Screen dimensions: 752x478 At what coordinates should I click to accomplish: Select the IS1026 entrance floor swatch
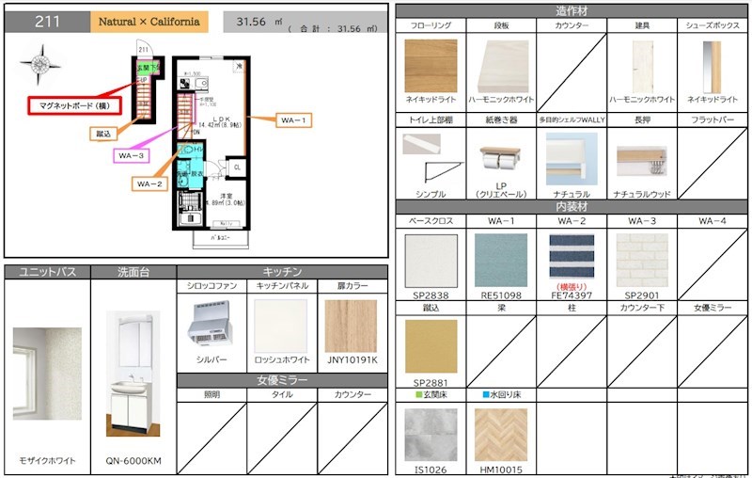pyautogui.click(x=431, y=434)
